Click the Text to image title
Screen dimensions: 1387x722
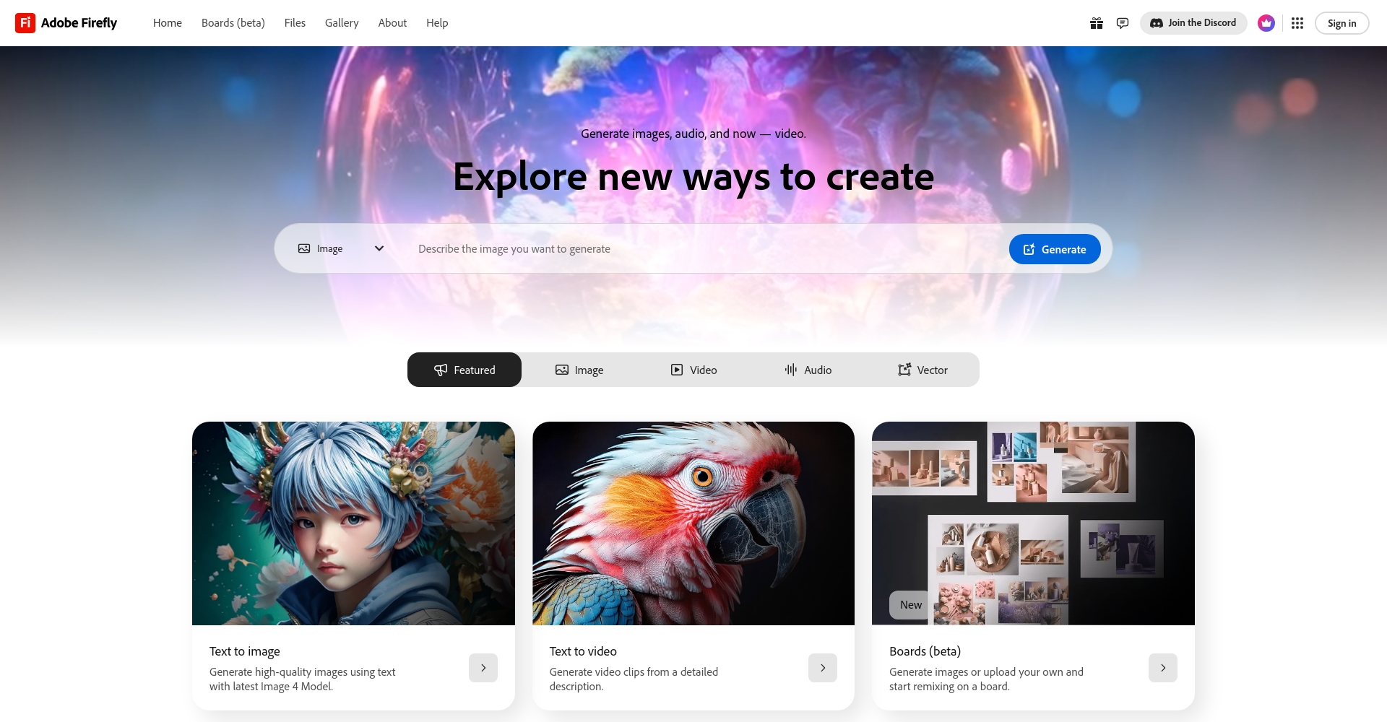click(x=245, y=651)
